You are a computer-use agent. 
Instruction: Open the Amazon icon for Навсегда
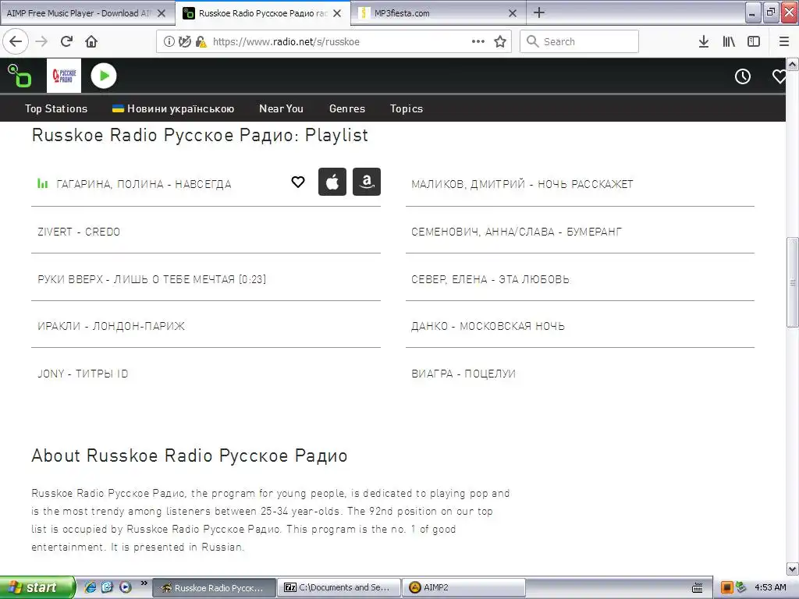(x=367, y=182)
